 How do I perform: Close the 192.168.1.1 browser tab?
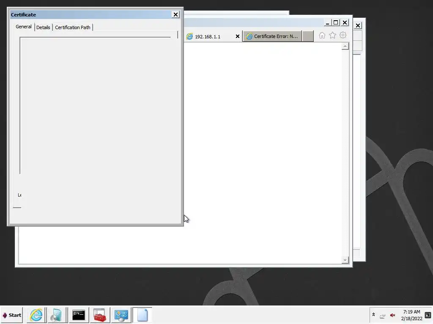[x=238, y=36]
